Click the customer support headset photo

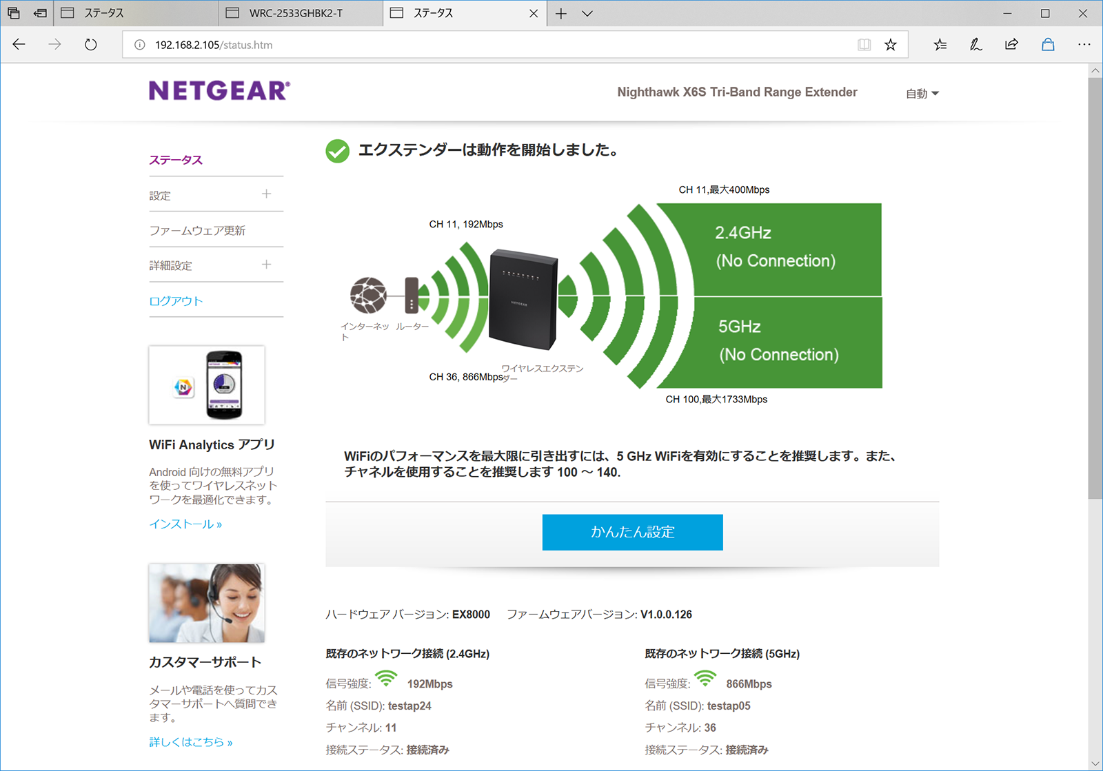coord(207,603)
